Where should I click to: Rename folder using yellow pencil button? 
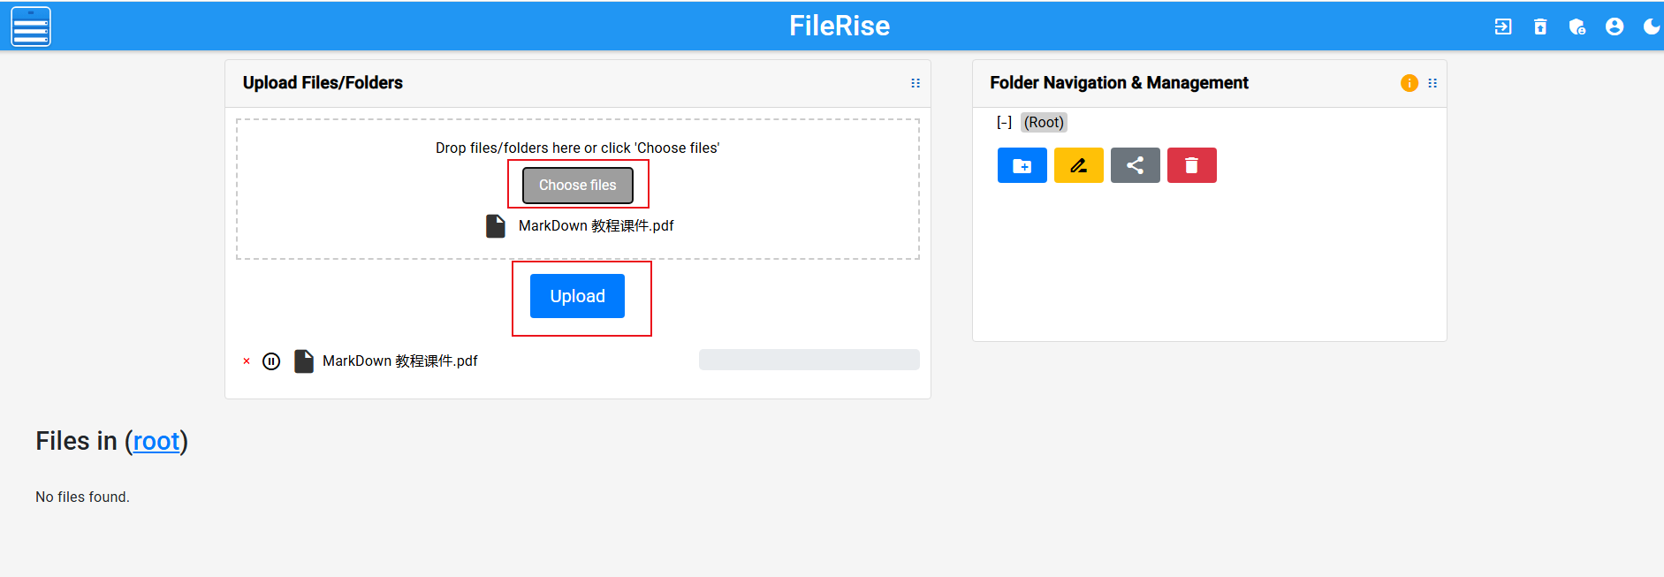click(x=1079, y=165)
